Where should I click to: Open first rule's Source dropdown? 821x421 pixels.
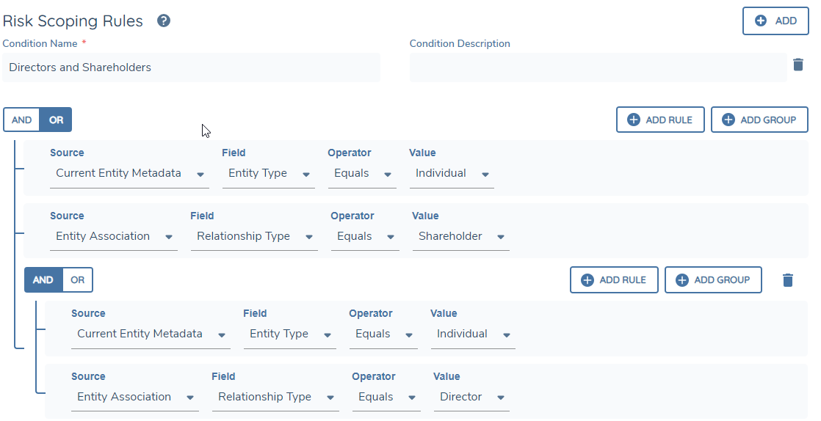point(129,174)
